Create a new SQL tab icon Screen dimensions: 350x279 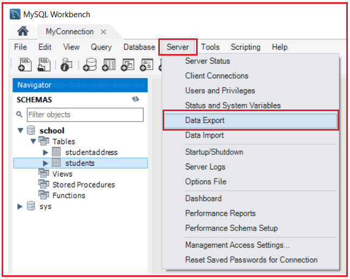coord(25,65)
